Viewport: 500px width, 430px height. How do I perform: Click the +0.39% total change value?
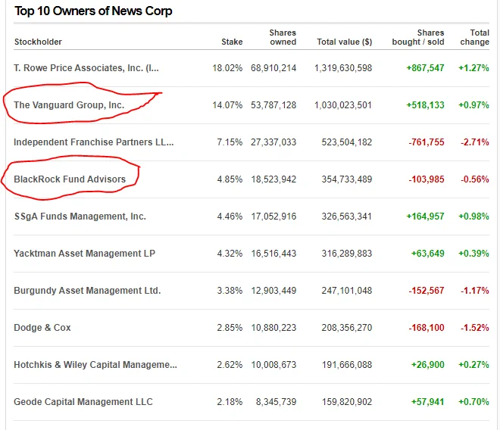[x=473, y=254]
